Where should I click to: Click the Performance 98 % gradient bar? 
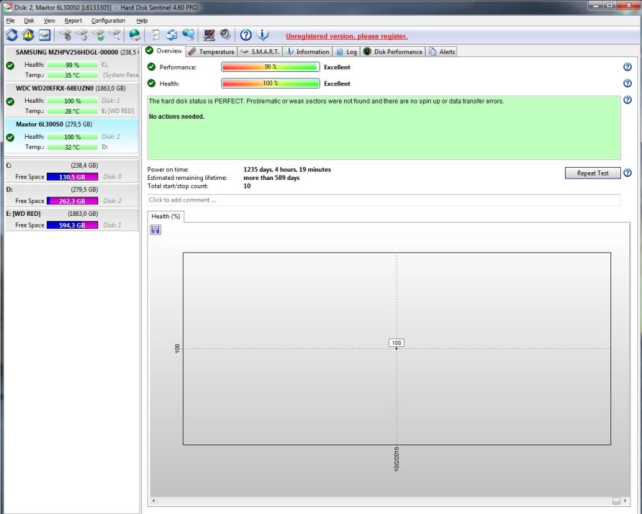271,67
